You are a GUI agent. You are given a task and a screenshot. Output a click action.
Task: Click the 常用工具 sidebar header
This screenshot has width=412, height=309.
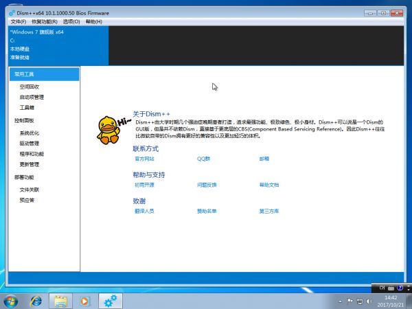point(44,74)
